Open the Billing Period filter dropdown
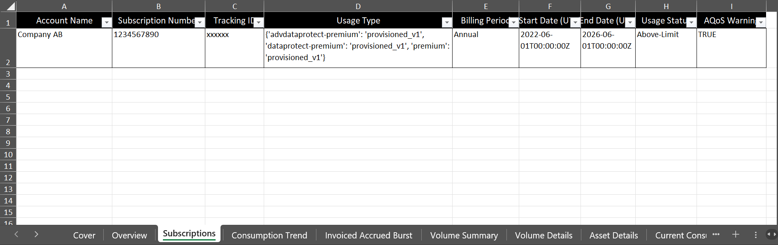 513,23
